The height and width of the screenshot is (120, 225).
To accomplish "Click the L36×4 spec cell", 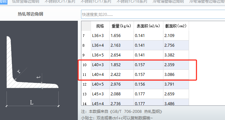I will (100, 45).
